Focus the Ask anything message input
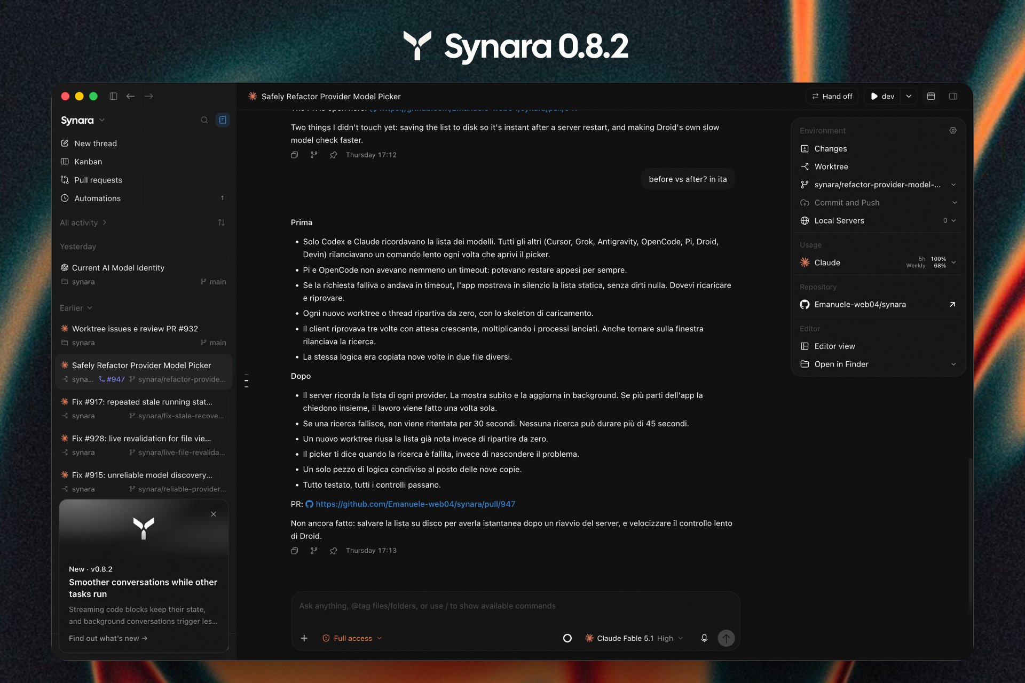Screen dimensions: 1025x683 tap(515, 606)
